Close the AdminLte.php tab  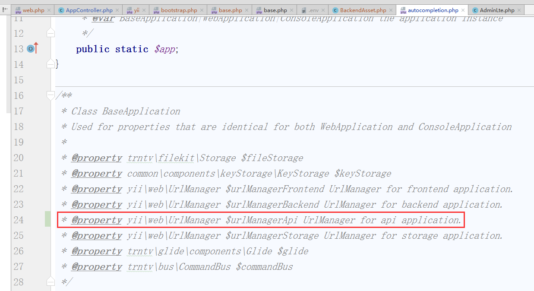click(x=518, y=10)
